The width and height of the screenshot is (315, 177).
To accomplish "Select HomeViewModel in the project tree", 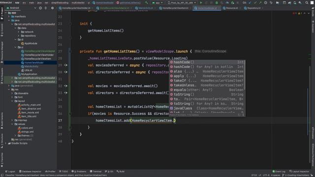I will (x=34, y=62).
